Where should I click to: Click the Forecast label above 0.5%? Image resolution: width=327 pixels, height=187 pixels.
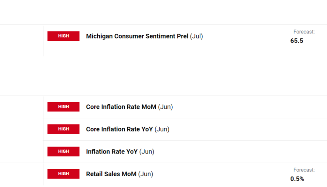coord(304,170)
